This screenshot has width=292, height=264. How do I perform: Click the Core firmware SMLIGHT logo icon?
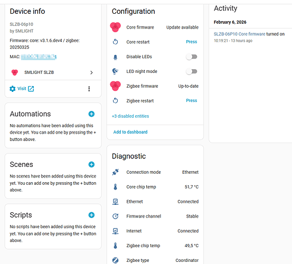(115, 27)
